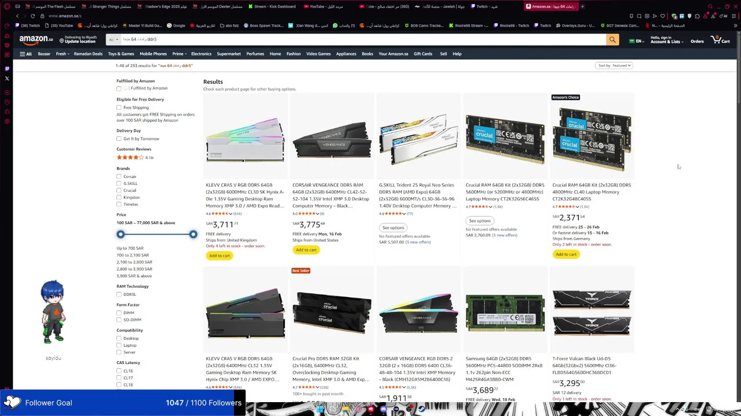741x416 pixels.
Task: Go back with the browser back arrow
Action: click(x=17, y=16)
